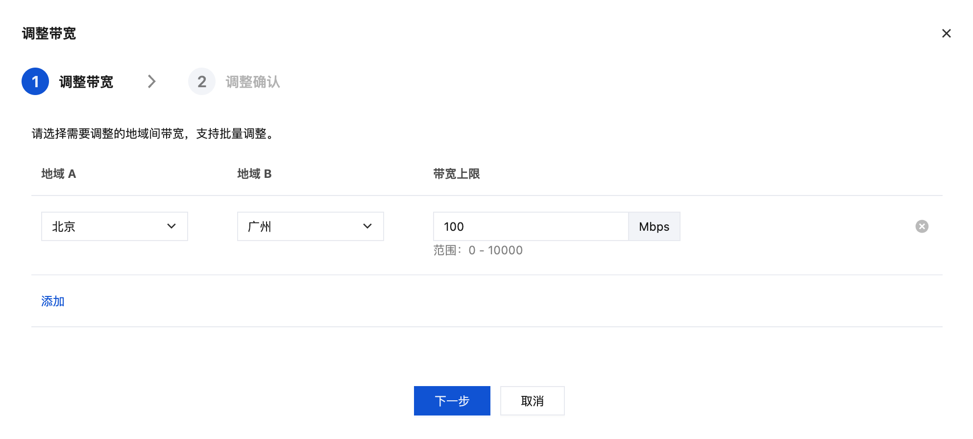Viewport: 973px width, 439px height.
Task: Click the arrow between the steps
Action: 152,81
